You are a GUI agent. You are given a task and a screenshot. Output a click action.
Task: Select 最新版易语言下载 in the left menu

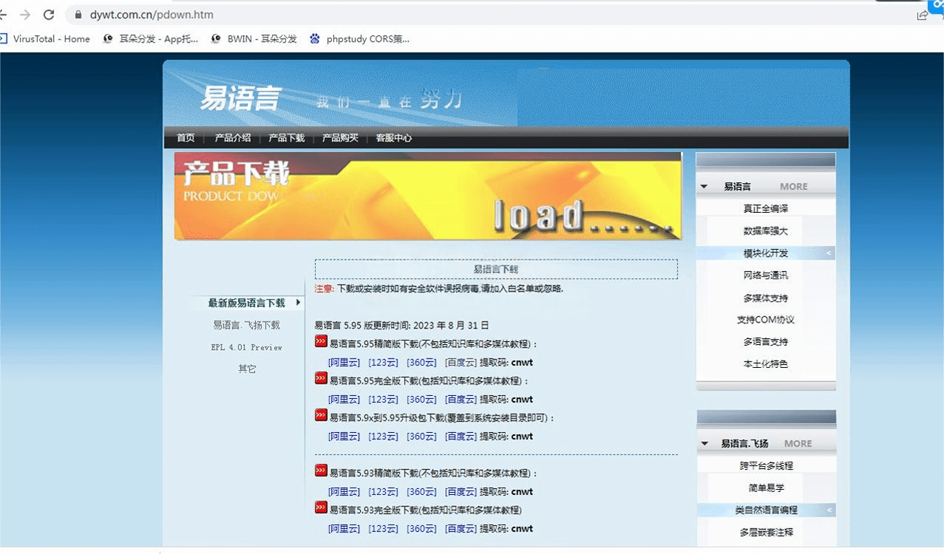click(246, 303)
